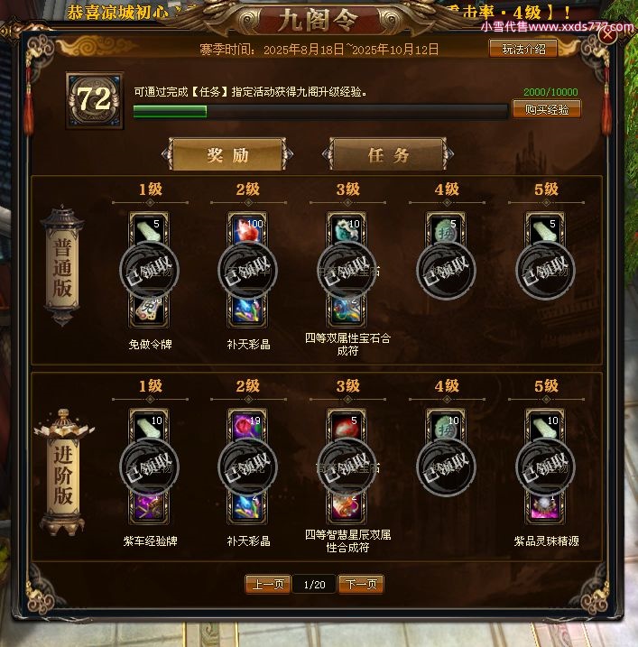The image size is (638, 647).
Task: Click the 1/20 page indicator field
Action: (314, 584)
